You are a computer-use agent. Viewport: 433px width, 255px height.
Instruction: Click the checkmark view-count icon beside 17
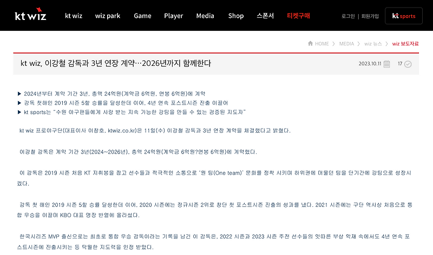pyautogui.click(x=408, y=64)
